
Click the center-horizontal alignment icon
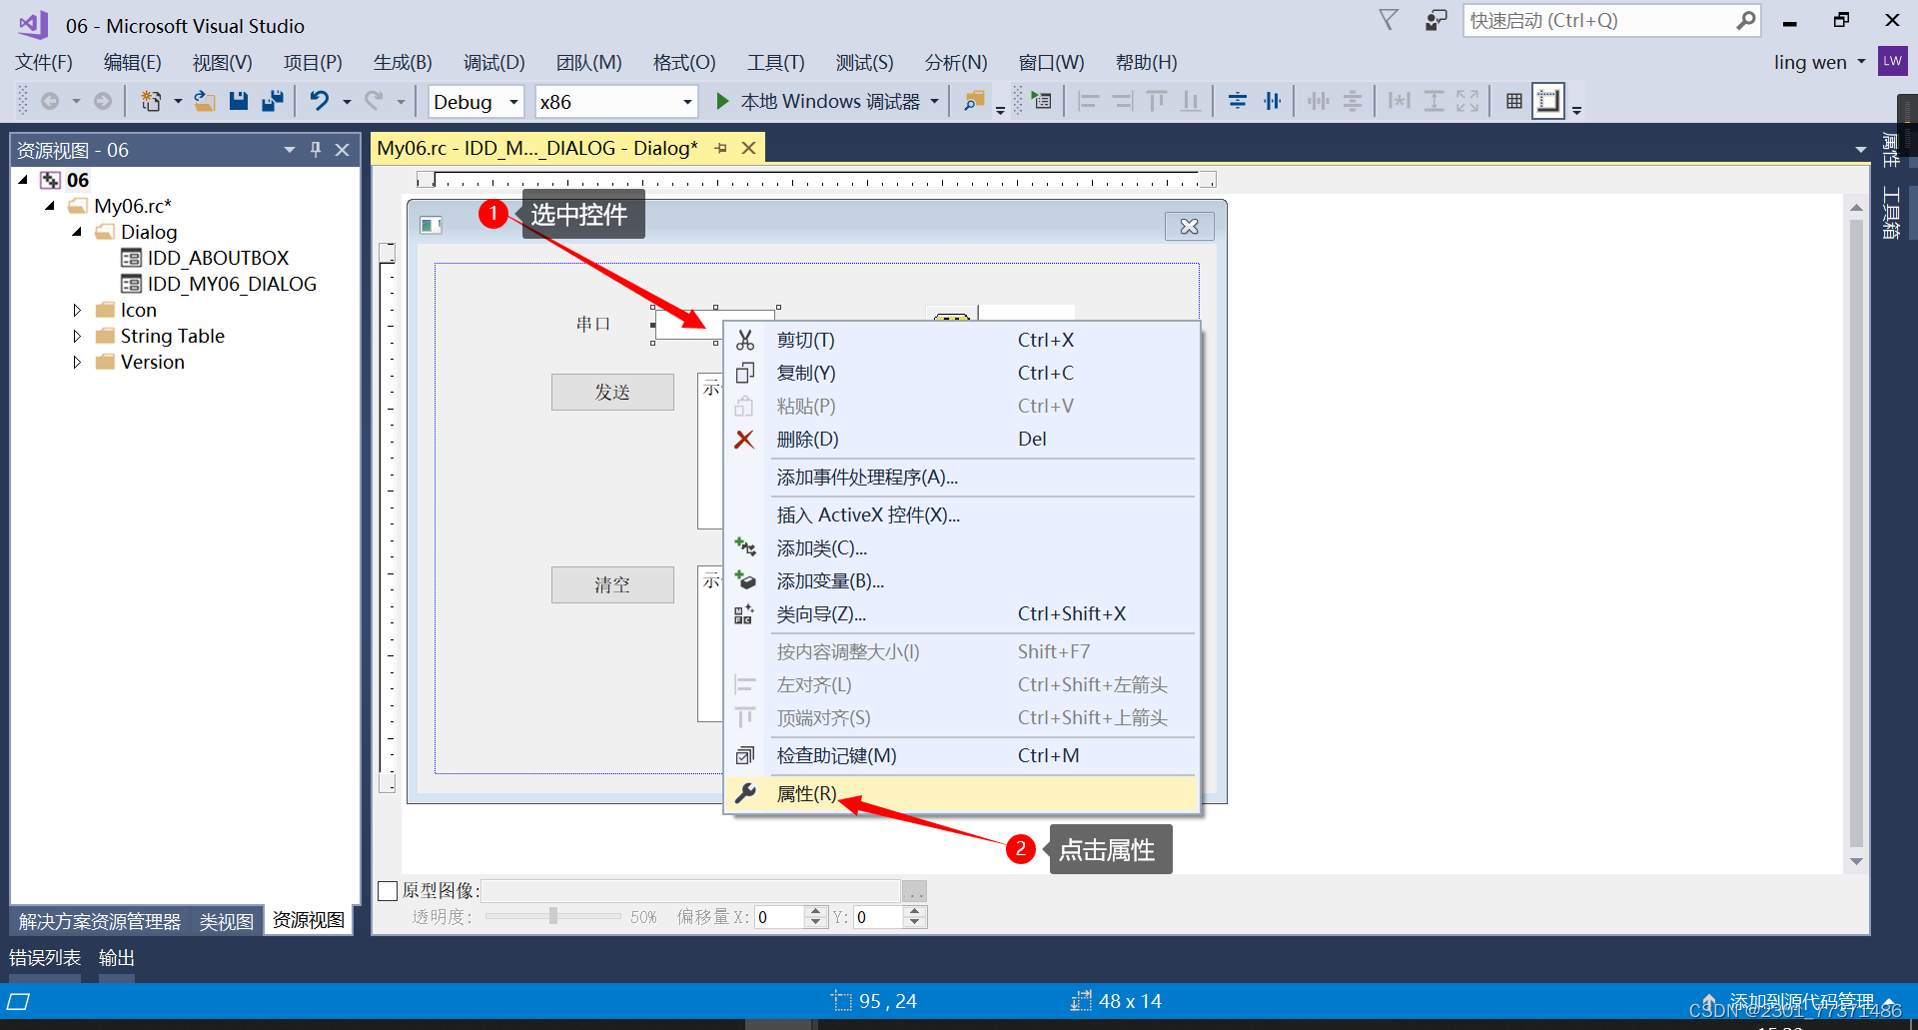tap(1238, 100)
